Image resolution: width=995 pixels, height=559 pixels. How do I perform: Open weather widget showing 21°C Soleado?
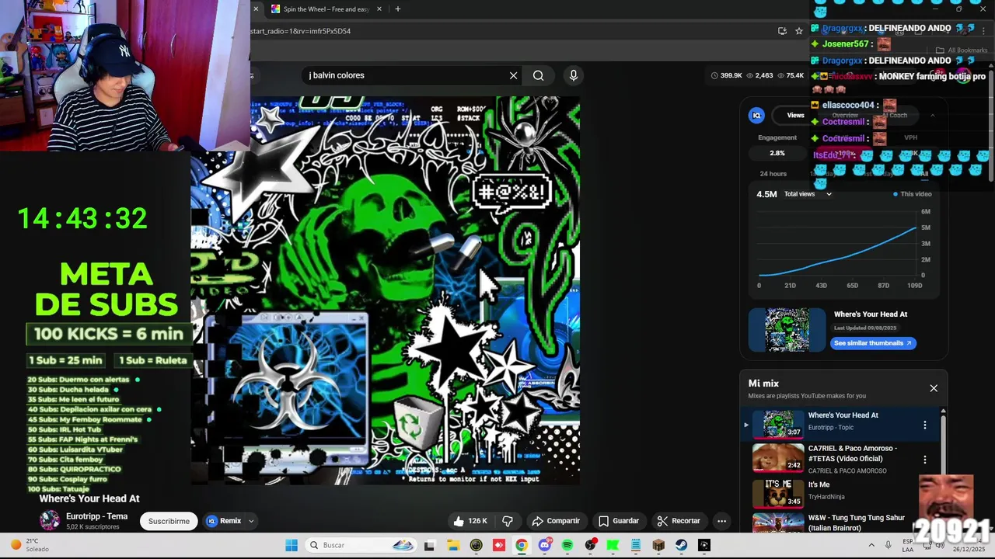tap(30, 545)
